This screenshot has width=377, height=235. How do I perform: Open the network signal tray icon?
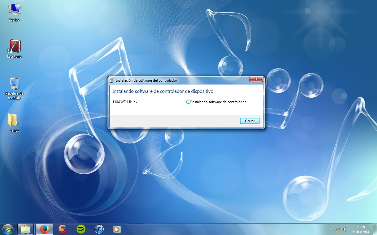click(x=338, y=229)
